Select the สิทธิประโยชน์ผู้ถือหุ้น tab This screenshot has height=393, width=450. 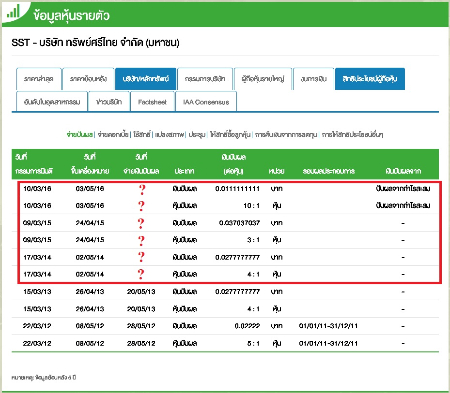tap(370, 79)
